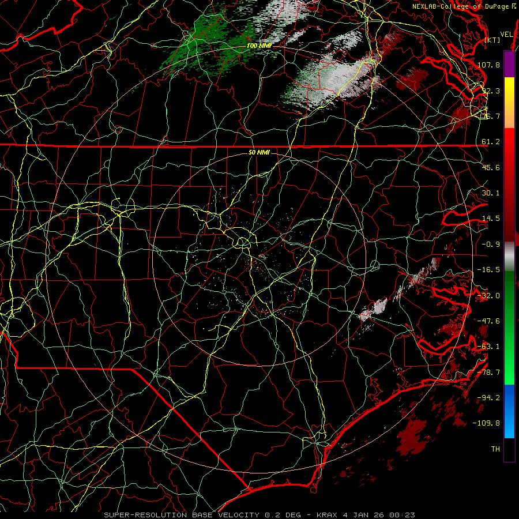The width and height of the screenshot is (519, 519).
Task: Click the 45.6 value on velocity scale
Action: point(491,167)
